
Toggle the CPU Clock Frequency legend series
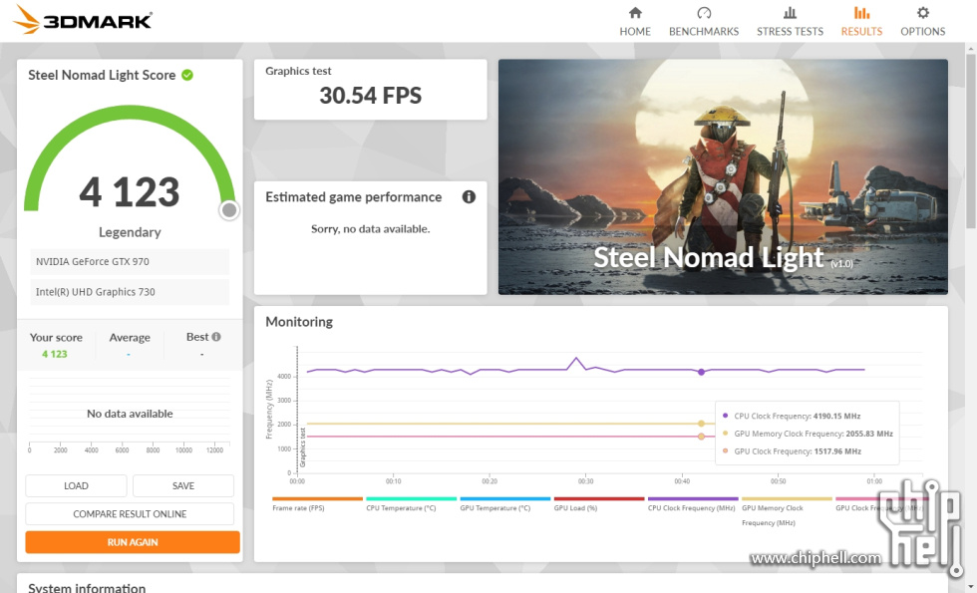click(x=693, y=504)
